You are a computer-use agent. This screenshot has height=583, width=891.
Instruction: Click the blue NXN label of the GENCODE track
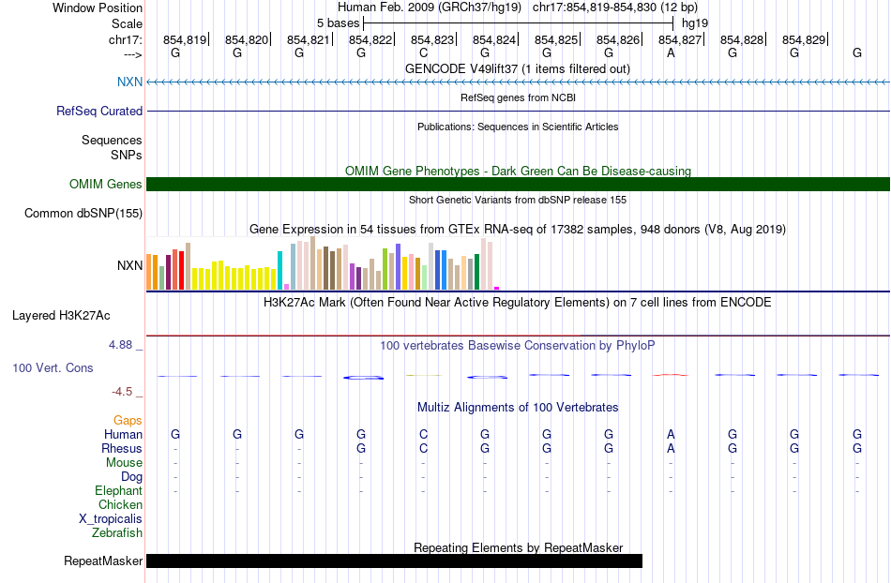[x=129, y=82]
